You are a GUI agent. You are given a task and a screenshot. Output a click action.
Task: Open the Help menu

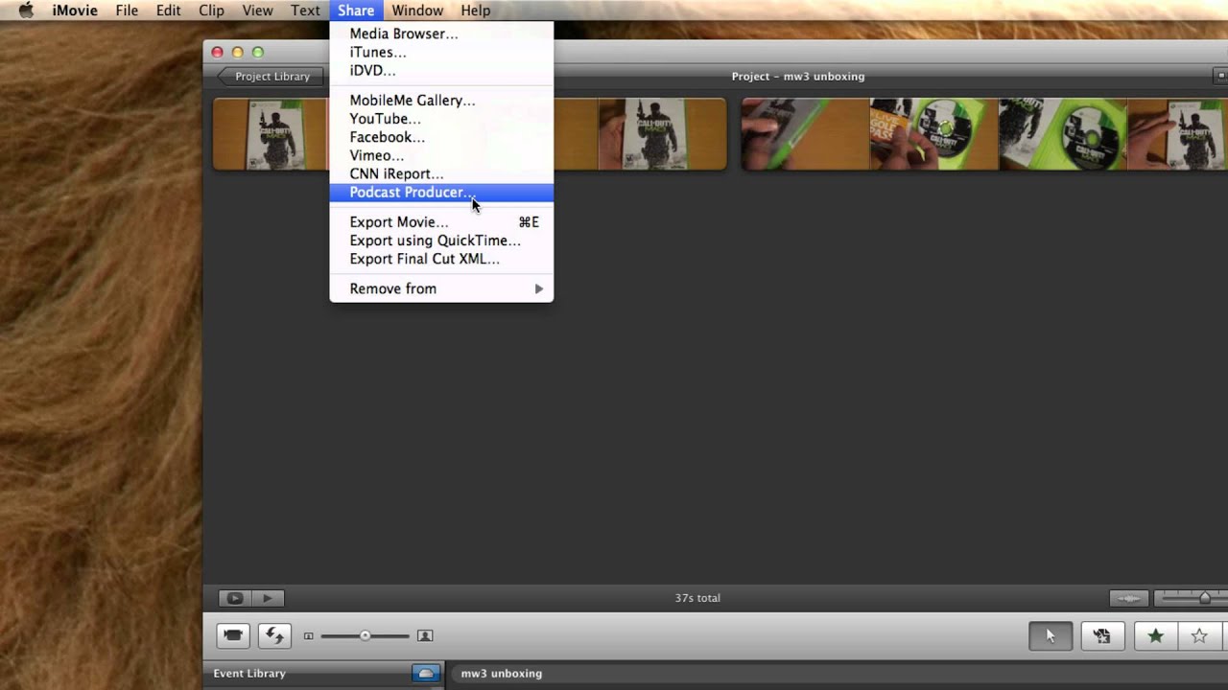[475, 11]
